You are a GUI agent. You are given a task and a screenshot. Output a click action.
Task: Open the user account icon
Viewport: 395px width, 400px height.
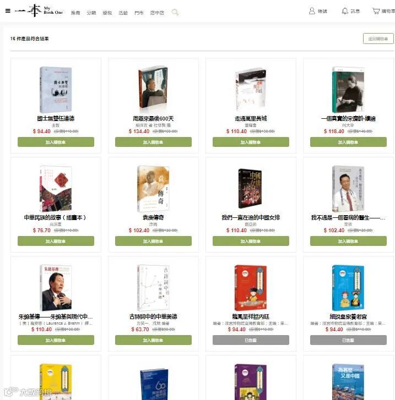[x=312, y=11]
